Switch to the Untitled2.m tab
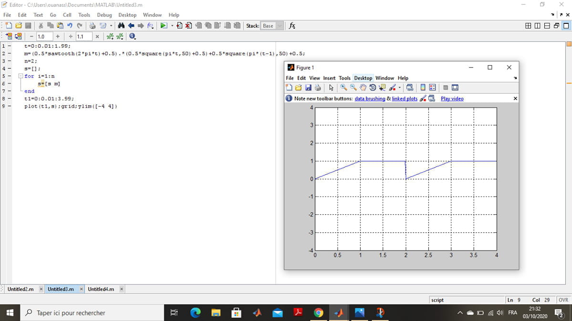 20,289
